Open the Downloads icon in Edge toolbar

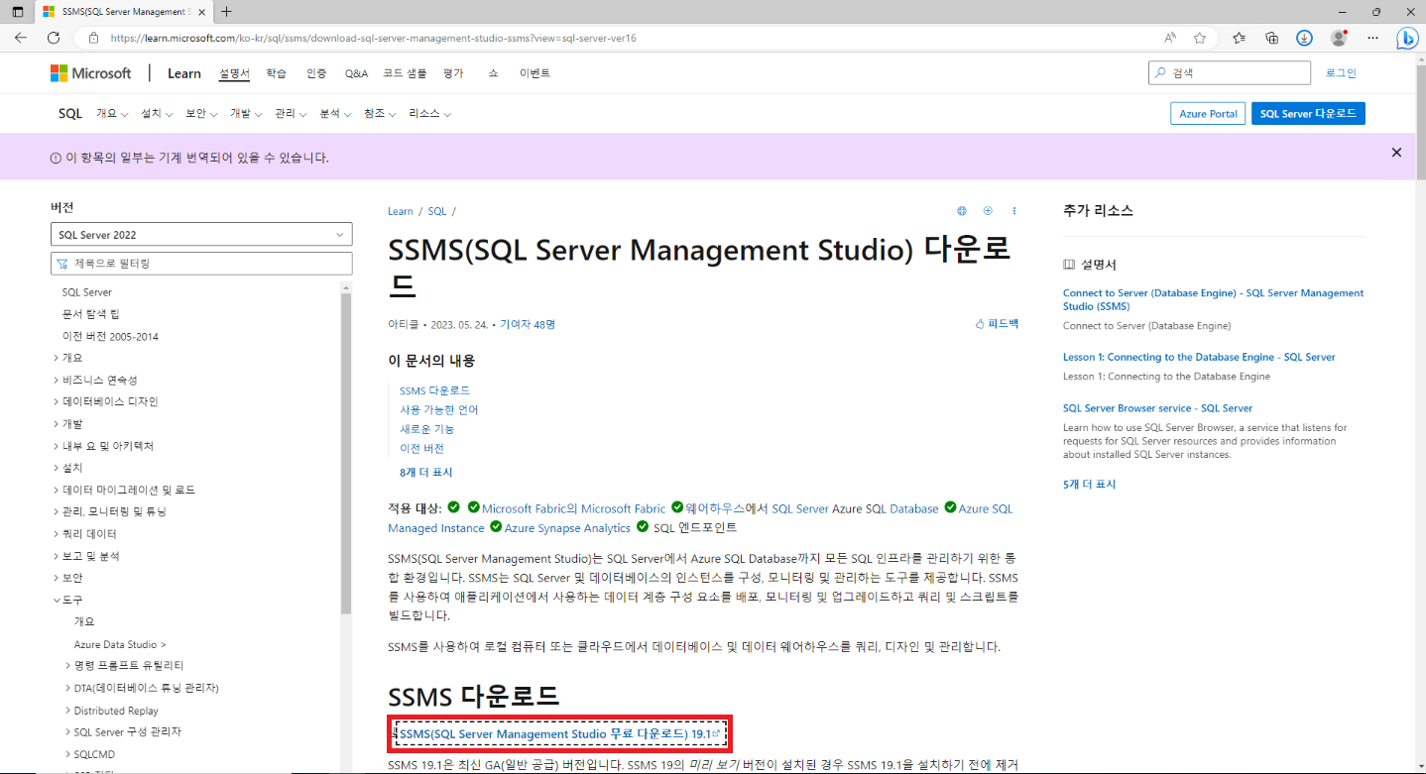click(1305, 38)
